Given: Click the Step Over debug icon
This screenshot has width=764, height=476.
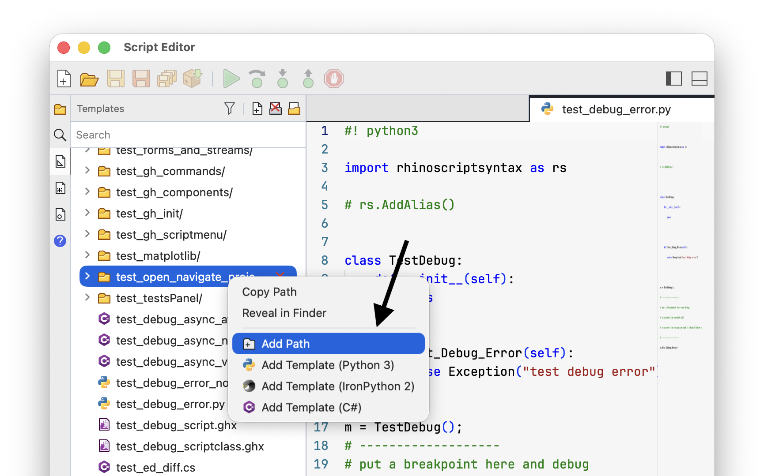Looking at the screenshot, I should click(257, 79).
